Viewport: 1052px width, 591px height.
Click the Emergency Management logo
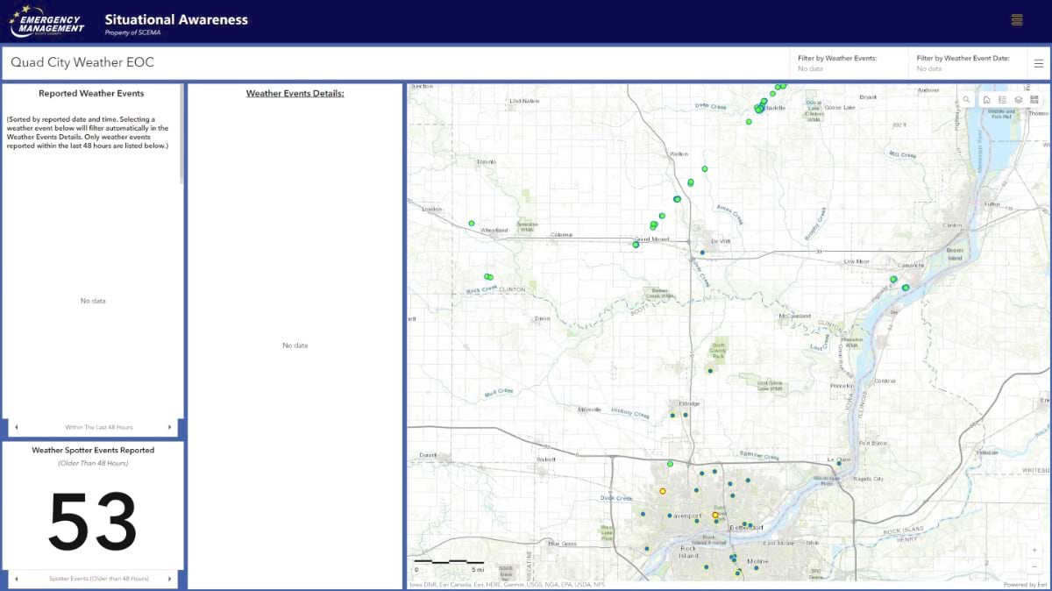point(47,21)
